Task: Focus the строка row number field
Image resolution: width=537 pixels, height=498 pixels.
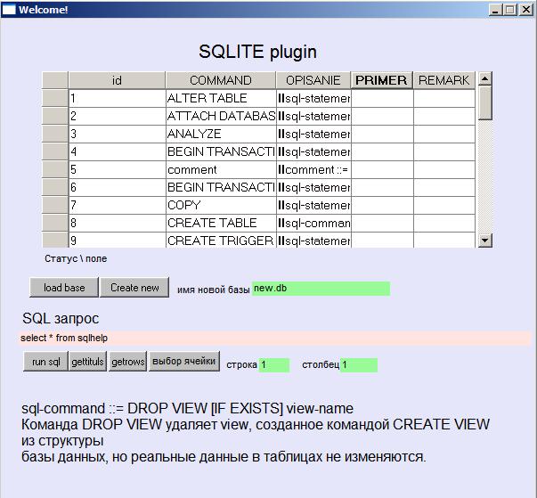Action: 274,364
